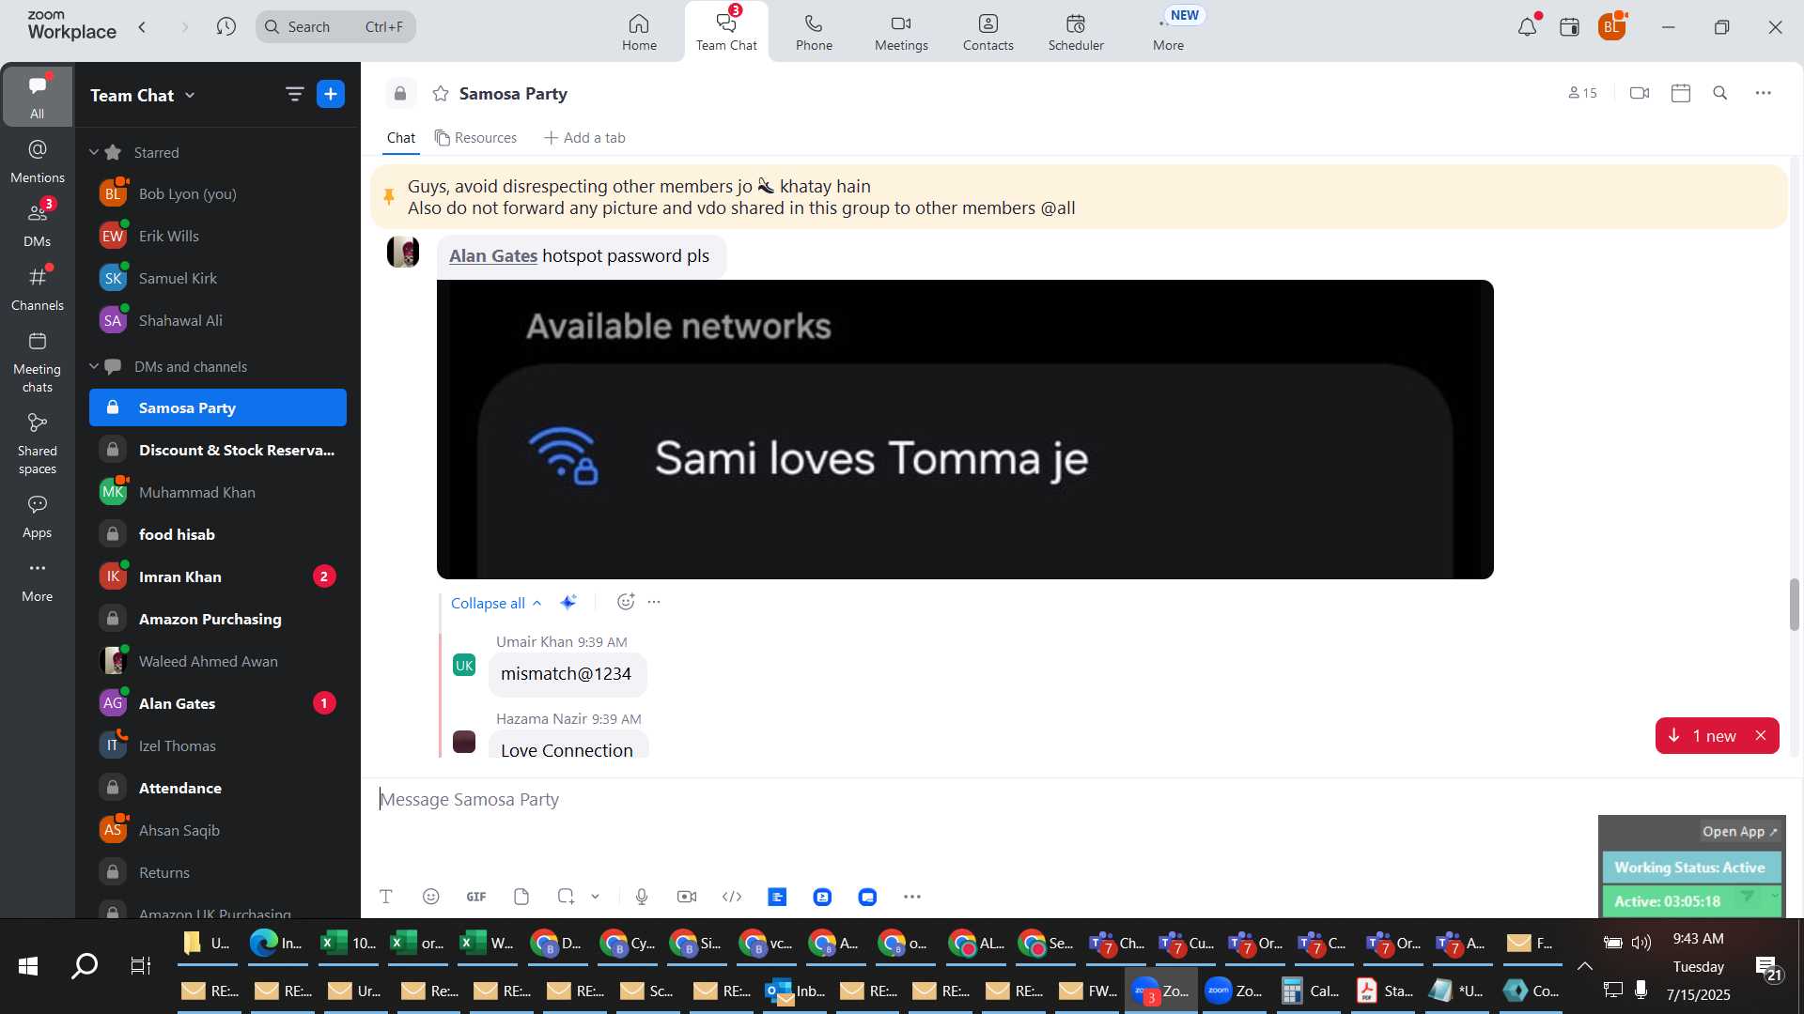Open the channel calendar icon
Image resolution: width=1804 pixels, height=1014 pixels.
pos(1681,93)
